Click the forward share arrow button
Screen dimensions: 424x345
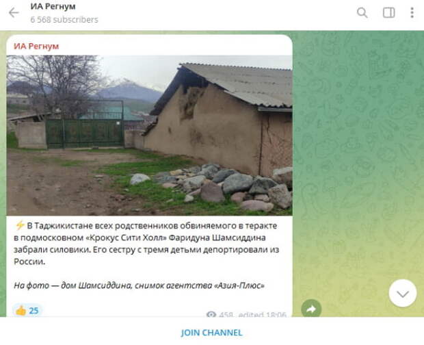[311, 309]
